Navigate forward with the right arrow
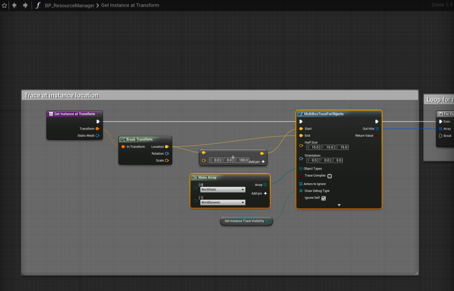This screenshot has width=454, height=291. (25, 5)
